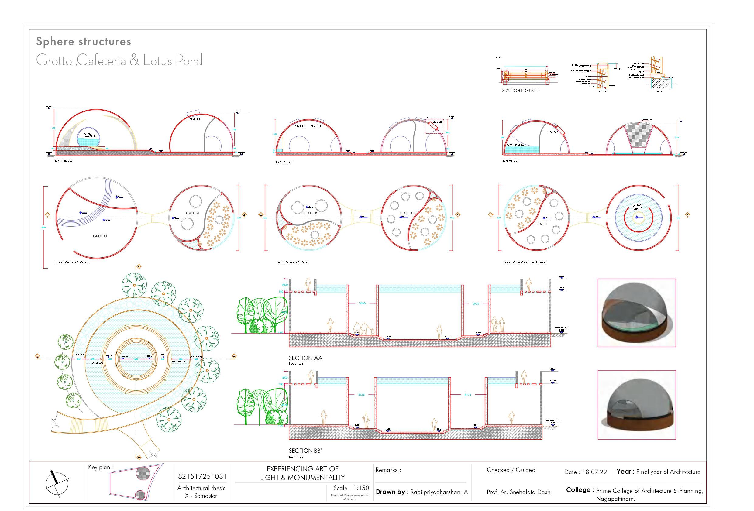754x511 pixels.
Task: Click the '2975' dimension in pond section
Action: point(476,304)
